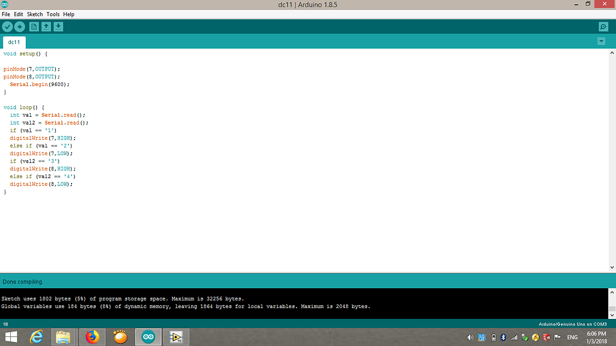Open a sketch with the Open icon
This screenshot has width=616, height=346.
[46, 26]
